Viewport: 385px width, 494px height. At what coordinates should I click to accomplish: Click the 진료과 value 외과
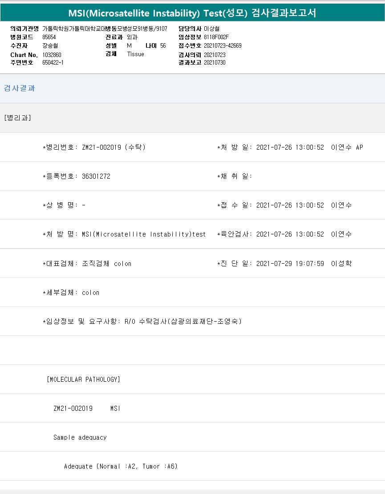tap(132, 37)
